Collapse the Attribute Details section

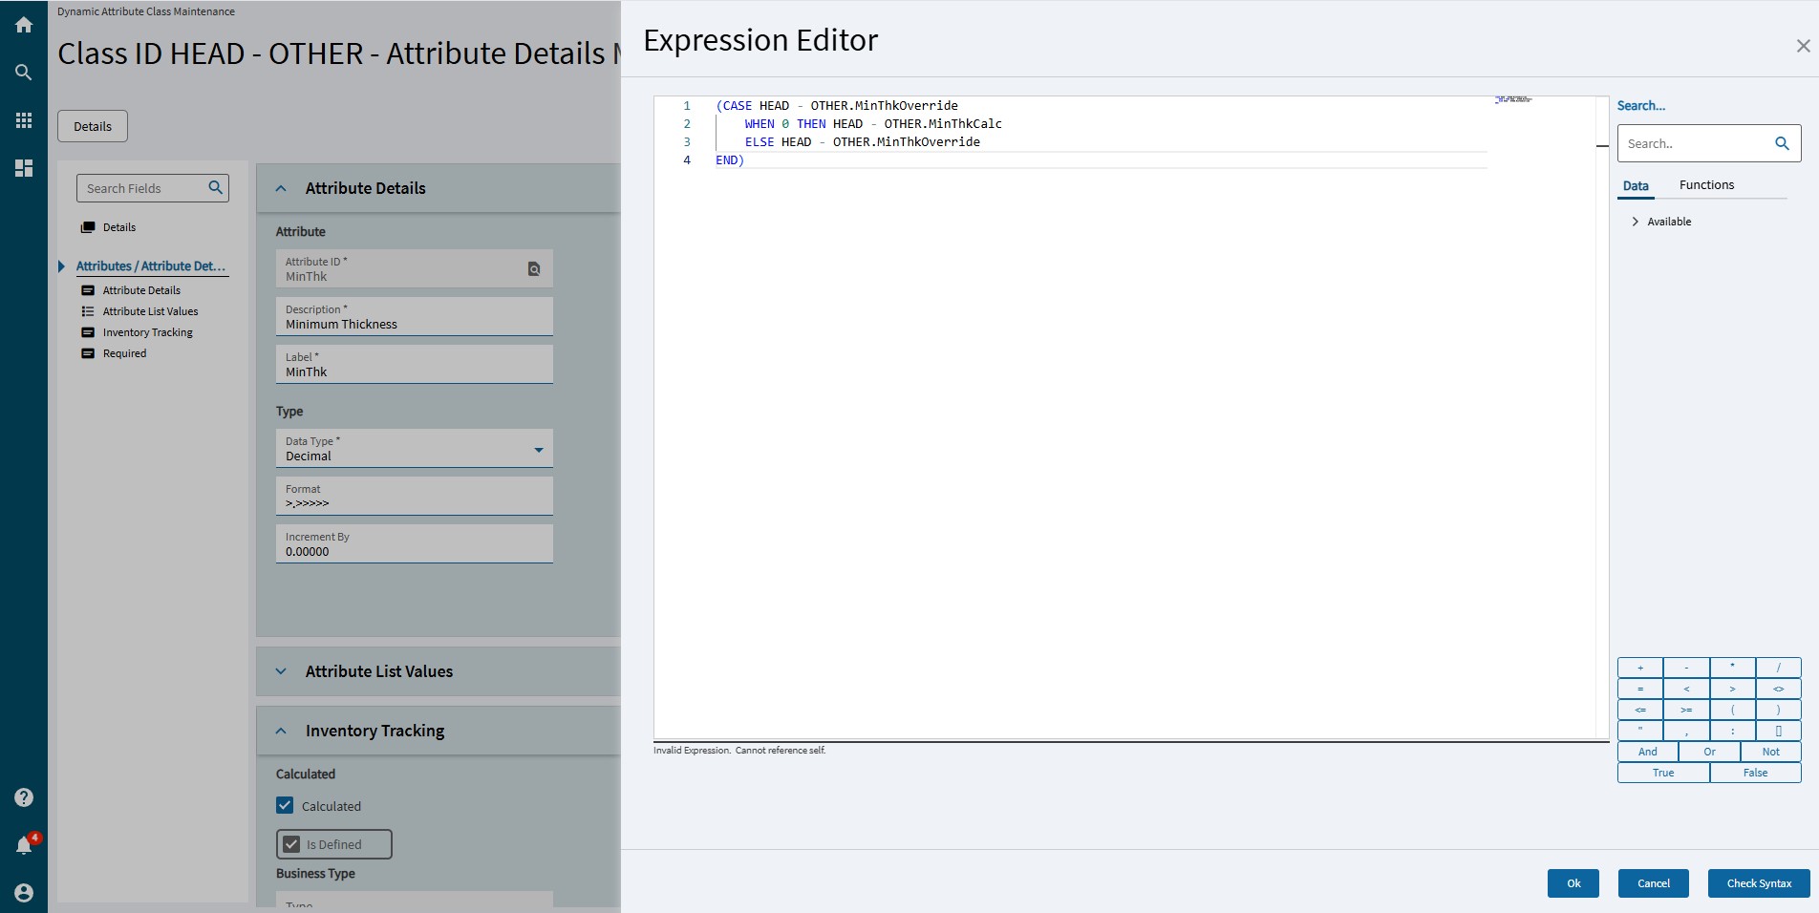tap(281, 188)
